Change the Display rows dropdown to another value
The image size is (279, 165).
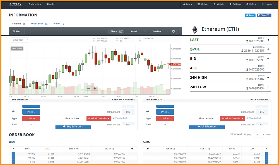259,134
